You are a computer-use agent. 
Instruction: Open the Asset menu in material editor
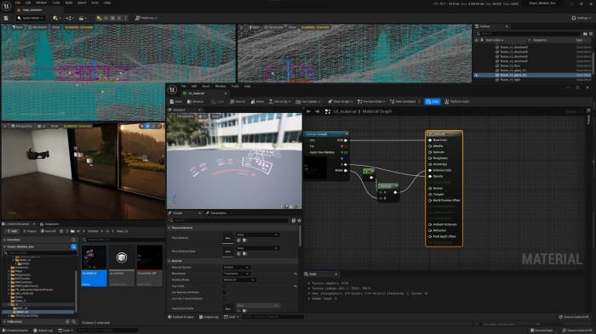tap(206, 86)
